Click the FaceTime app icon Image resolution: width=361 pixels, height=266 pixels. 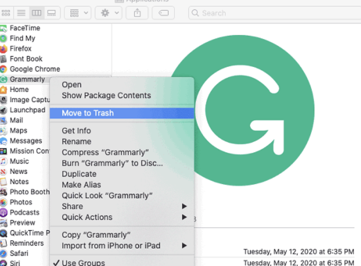tap(3, 28)
